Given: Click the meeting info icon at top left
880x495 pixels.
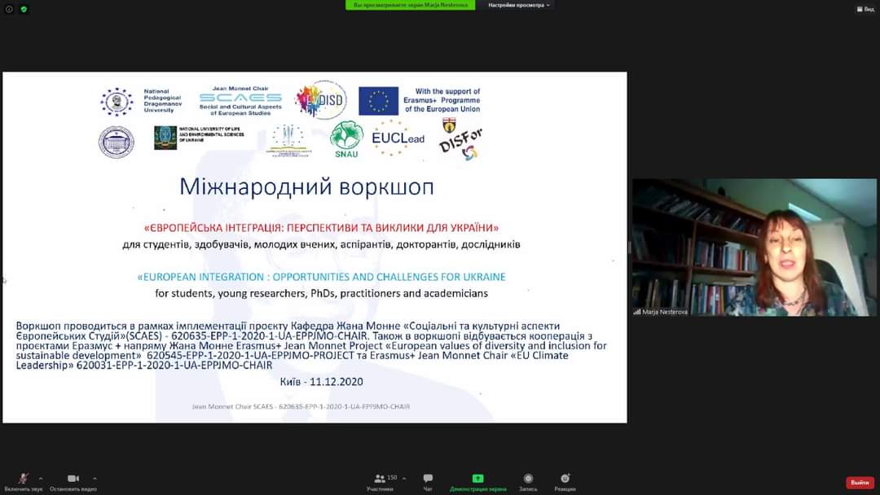Looking at the screenshot, I should (x=8, y=9).
